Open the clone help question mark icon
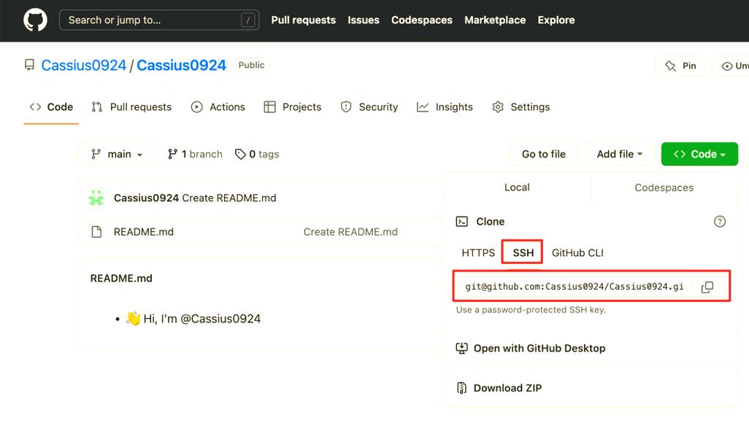The width and height of the screenshot is (749, 442). (x=719, y=222)
